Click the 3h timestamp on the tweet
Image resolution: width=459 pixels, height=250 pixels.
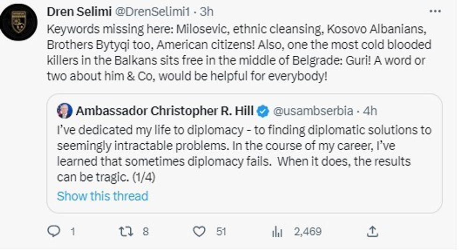click(x=192, y=11)
